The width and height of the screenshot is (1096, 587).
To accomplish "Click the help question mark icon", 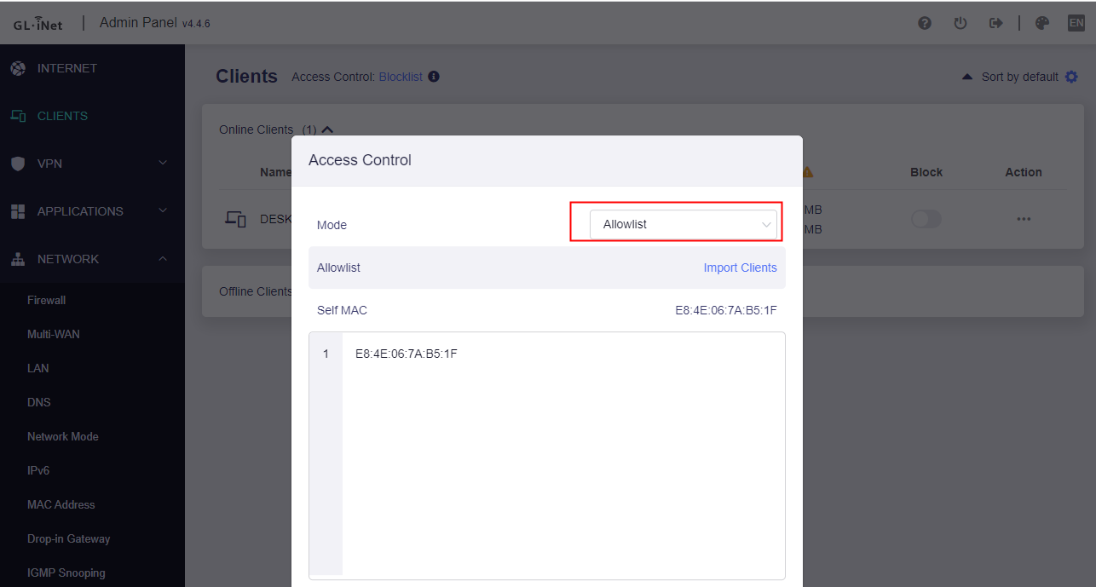I will pyautogui.click(x=924, y=23).
